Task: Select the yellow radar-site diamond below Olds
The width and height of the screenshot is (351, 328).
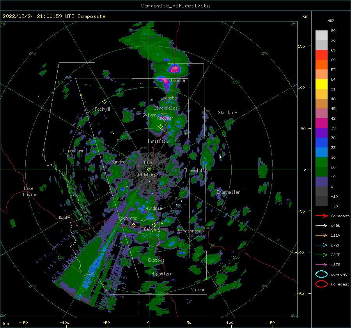Action: [149, 170]
